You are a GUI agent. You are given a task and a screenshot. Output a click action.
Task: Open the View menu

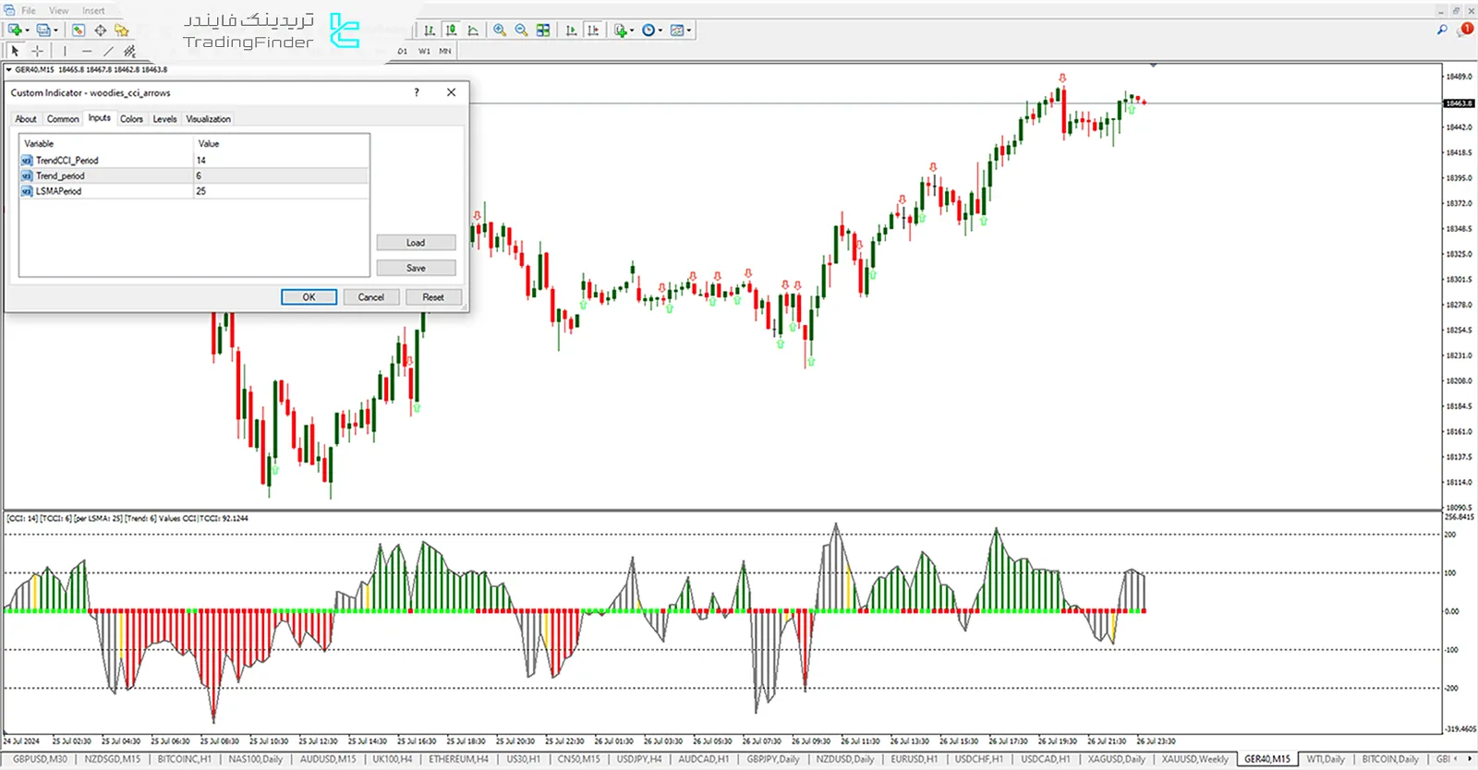(x=58, y=11)
